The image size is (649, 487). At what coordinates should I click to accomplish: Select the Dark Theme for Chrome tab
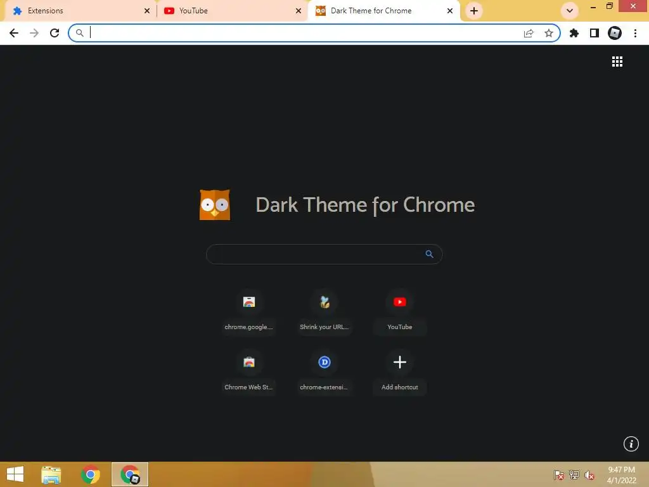pos(383,11)
